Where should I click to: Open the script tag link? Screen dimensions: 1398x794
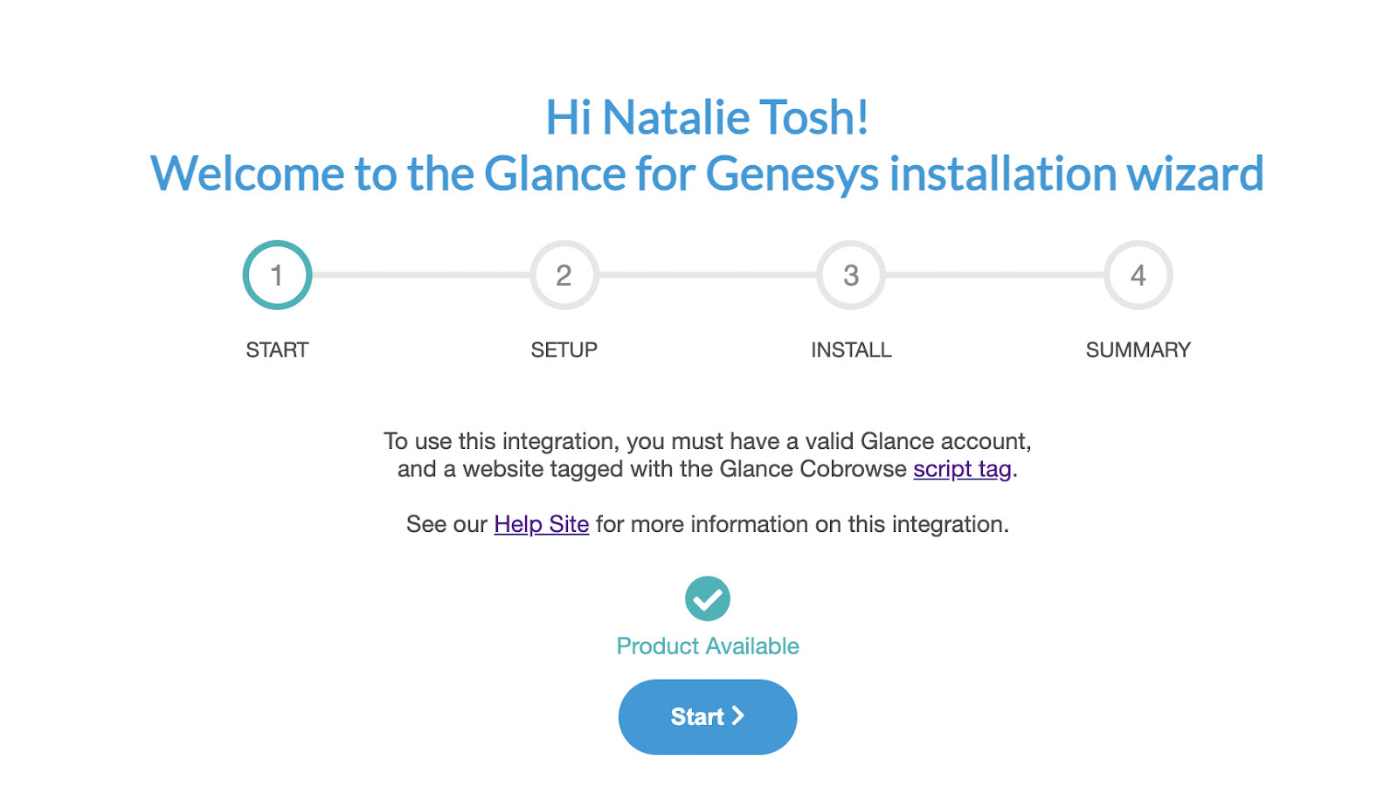click(x=962, y=469)
